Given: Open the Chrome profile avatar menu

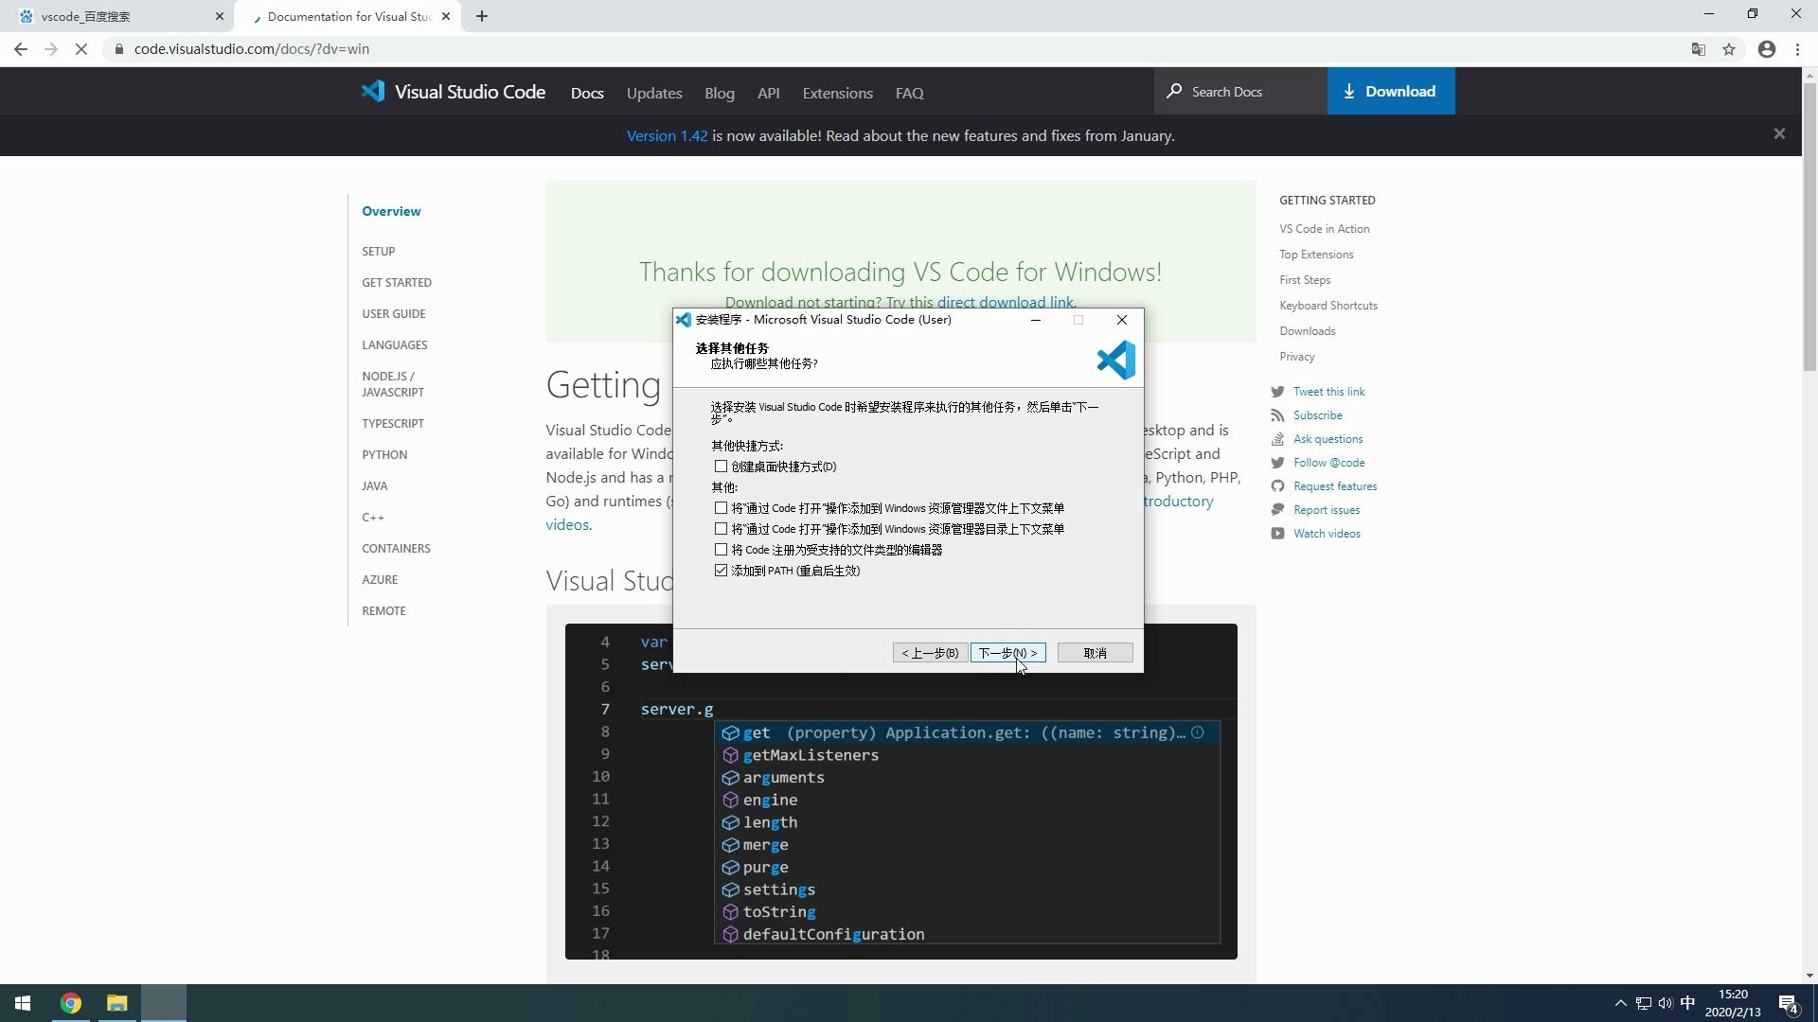Looking at the screenshot, I should pyautogui.click(x=1766, y=49).
